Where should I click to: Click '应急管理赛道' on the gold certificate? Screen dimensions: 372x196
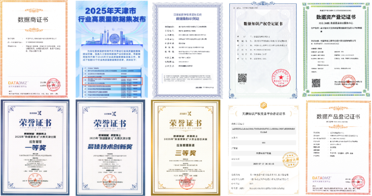(185, 145)
